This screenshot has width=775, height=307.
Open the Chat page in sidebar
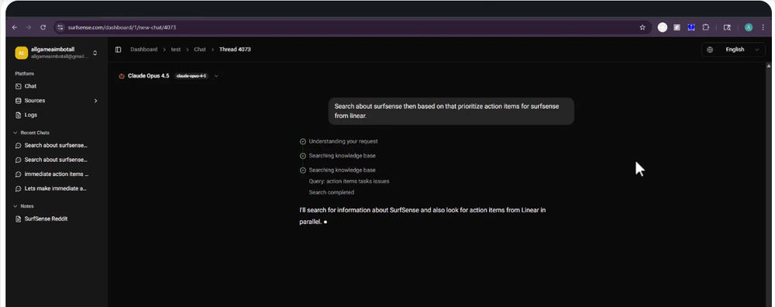click(57, 86)
